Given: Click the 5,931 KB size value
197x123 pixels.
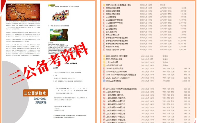Looking at the screenshot, I should (183, 50).
